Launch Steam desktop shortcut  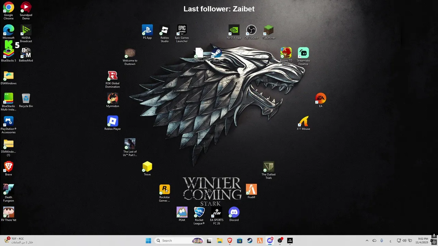[217, 55]
